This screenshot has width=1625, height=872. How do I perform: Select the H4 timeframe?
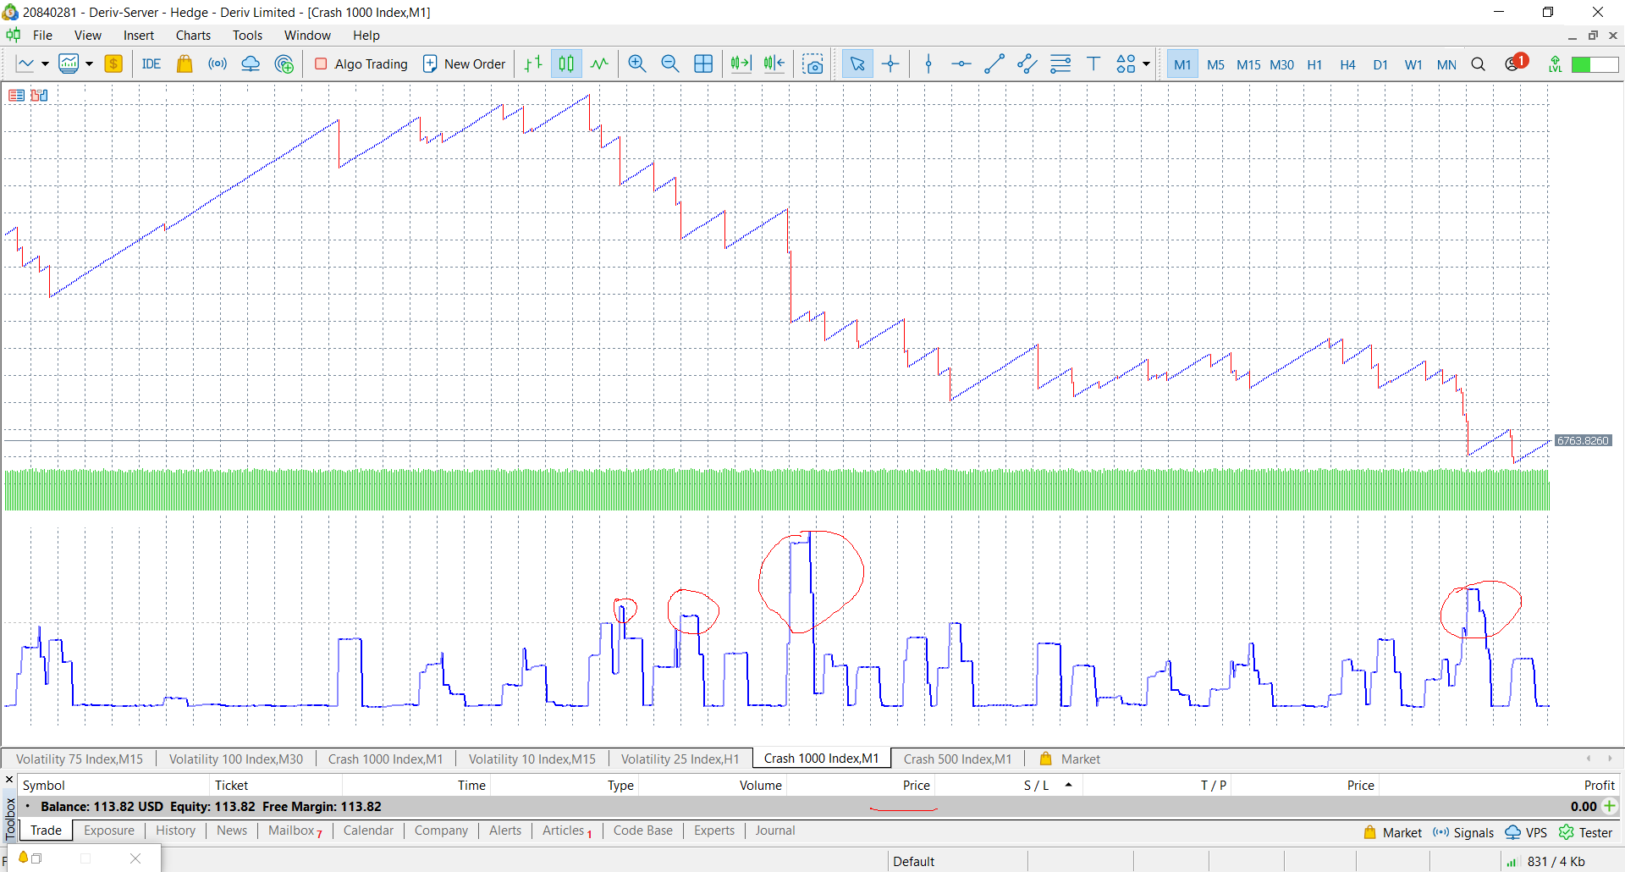[x=1347, y=64]
